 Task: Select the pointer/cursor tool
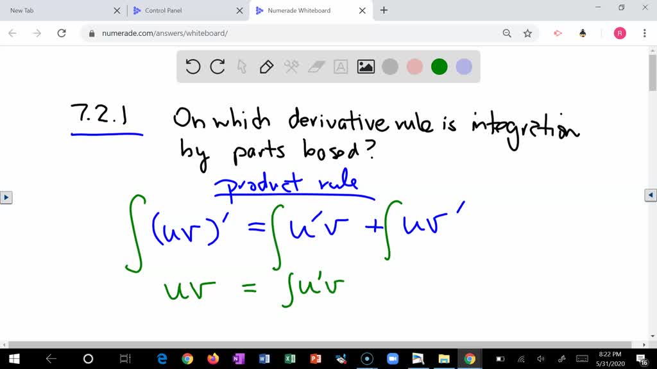[x=243, y=66]
